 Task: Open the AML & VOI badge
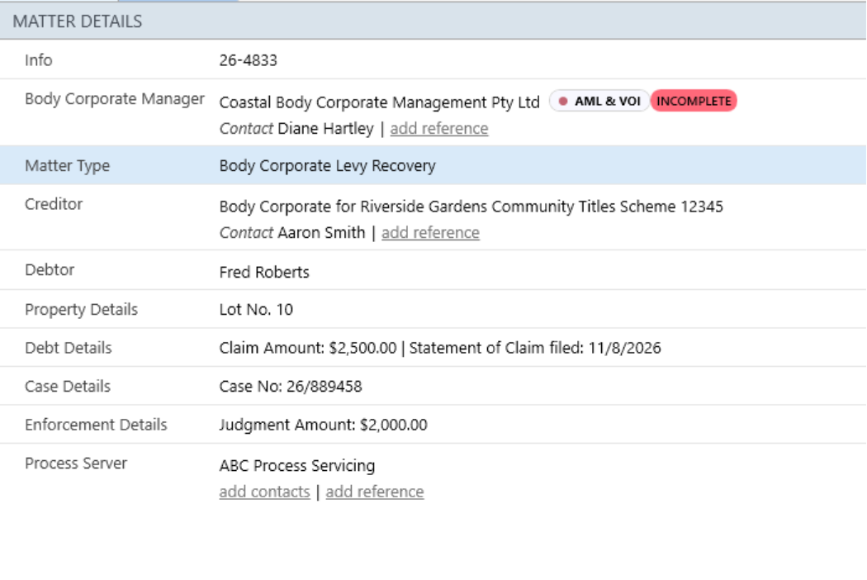(599, 102)
